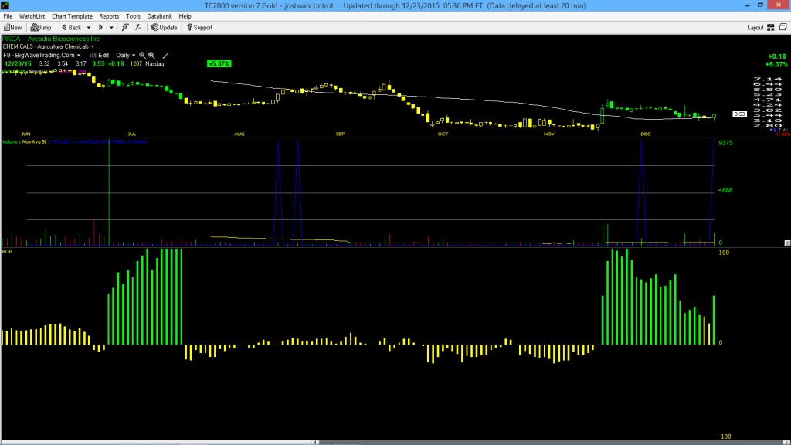Click the 12/23/15 date readout
This screenshot has height=445, width=791.
pos(18,63)
